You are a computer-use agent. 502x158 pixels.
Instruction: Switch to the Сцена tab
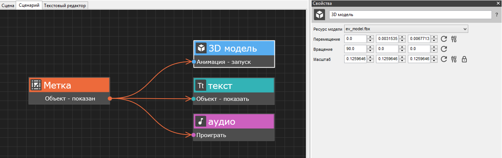(x=8, y=5)
